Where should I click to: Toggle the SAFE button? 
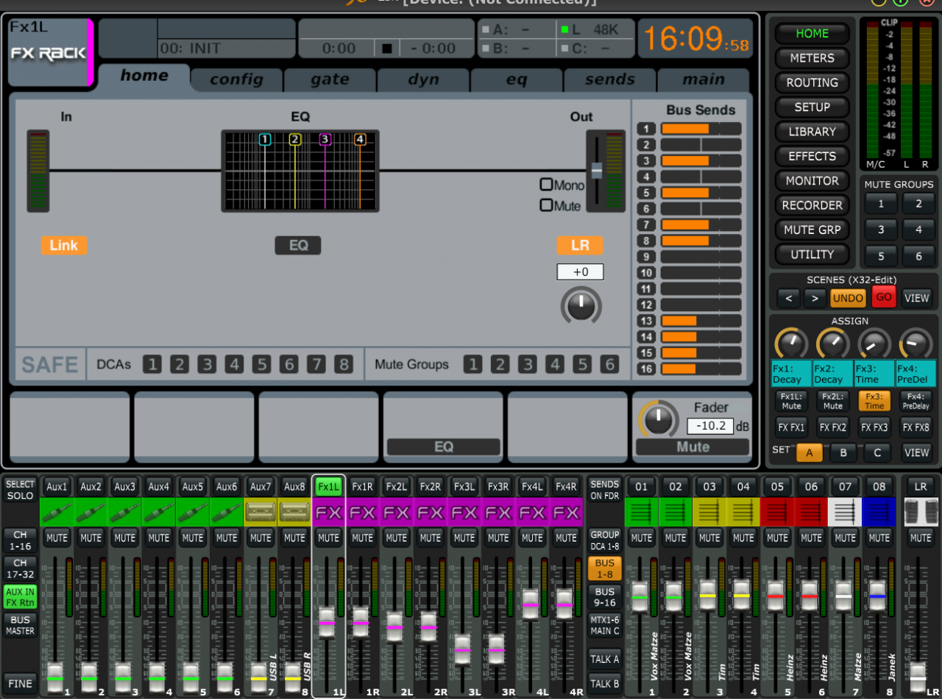click(50, 364)
